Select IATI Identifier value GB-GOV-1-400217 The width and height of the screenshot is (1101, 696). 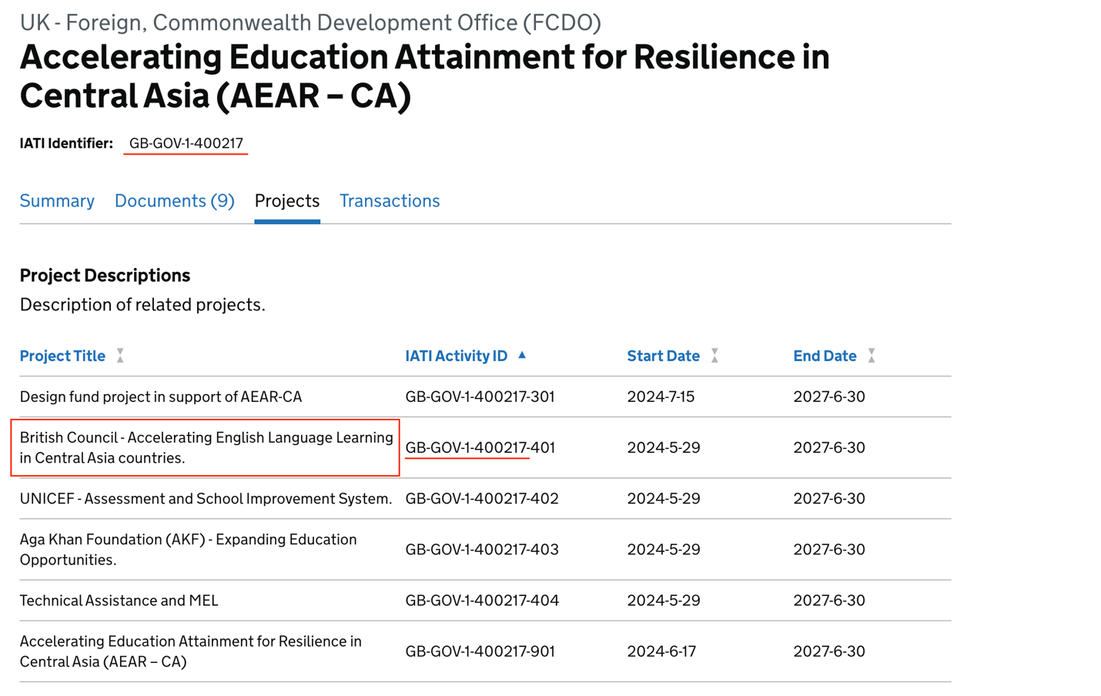(x=186, y=143)
